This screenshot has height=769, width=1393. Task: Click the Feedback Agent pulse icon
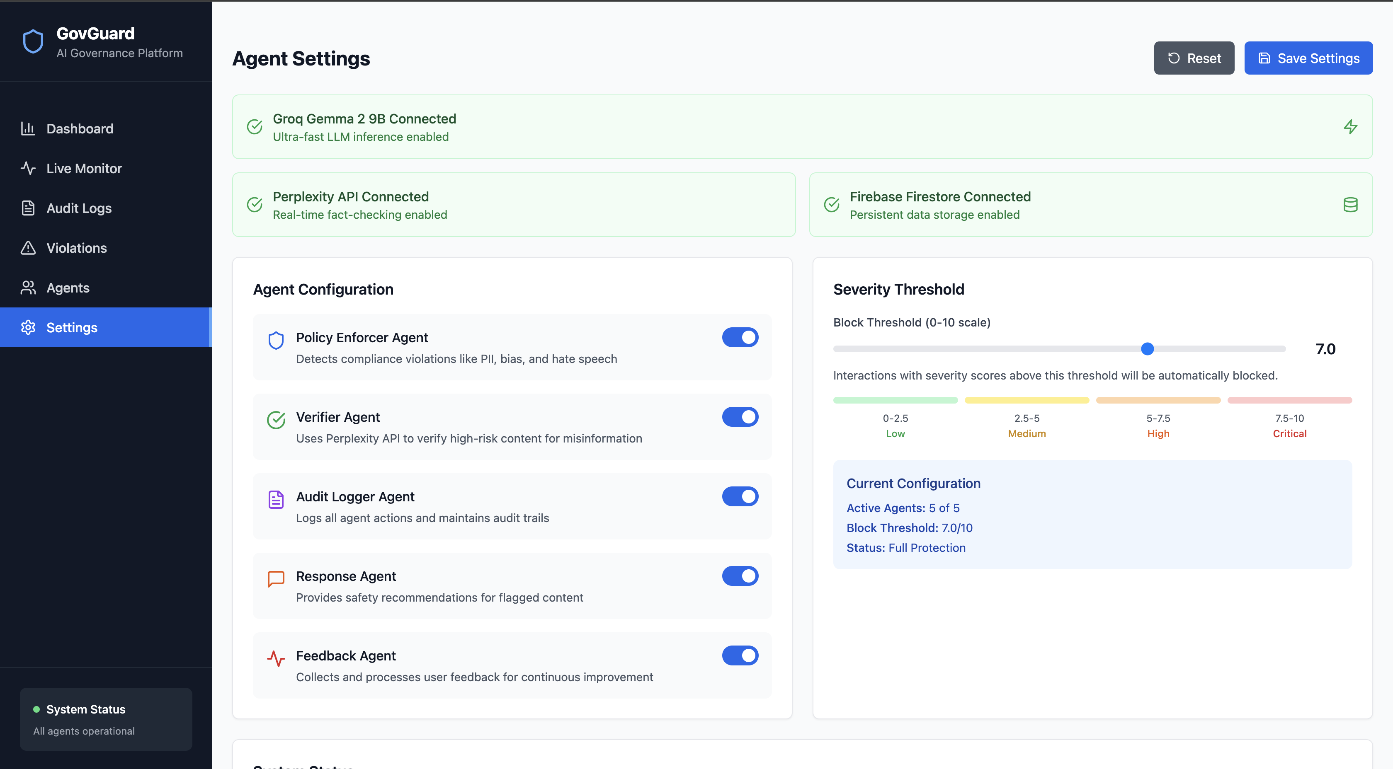pos(276,658)
